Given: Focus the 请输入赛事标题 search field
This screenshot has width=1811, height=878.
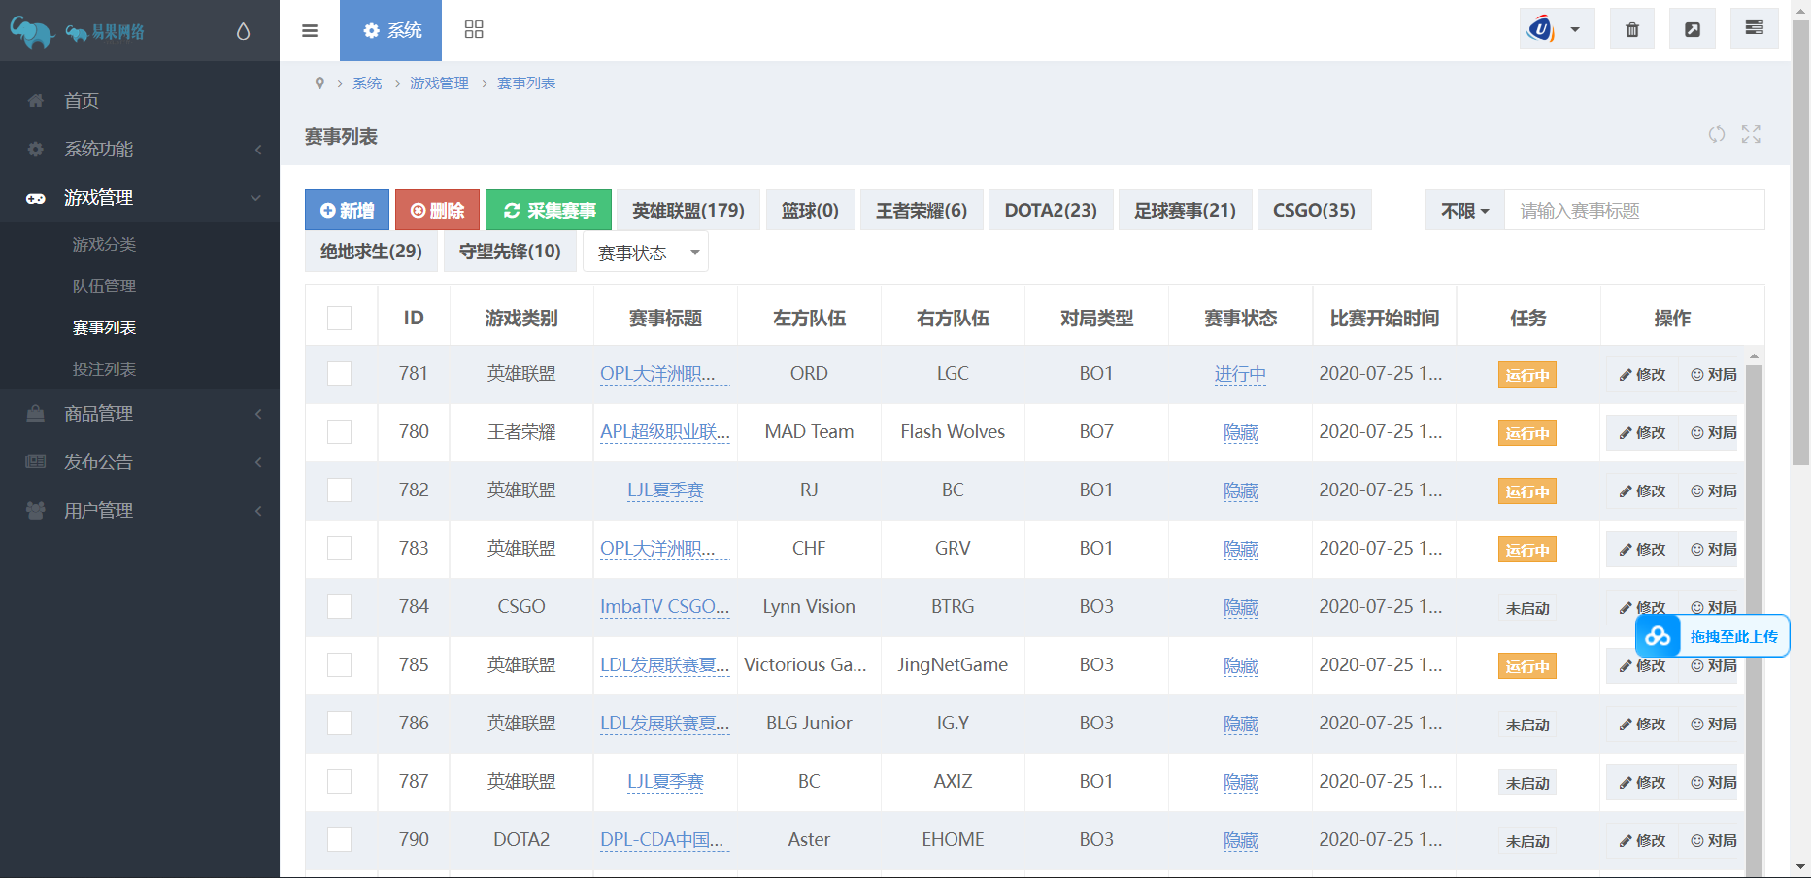Looking at the screenshot, I should tap(1634, 211).
